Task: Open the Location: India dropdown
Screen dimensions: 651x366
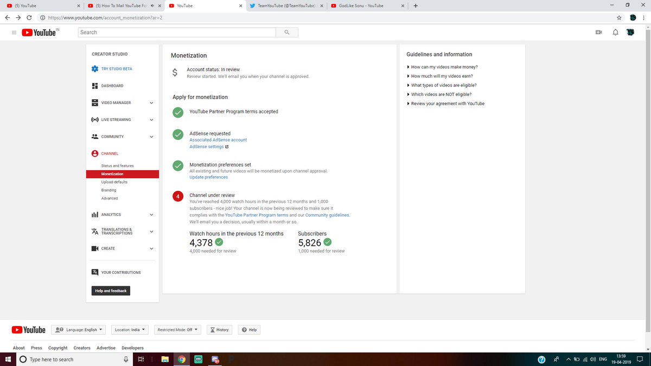Action: click(130, 330)
